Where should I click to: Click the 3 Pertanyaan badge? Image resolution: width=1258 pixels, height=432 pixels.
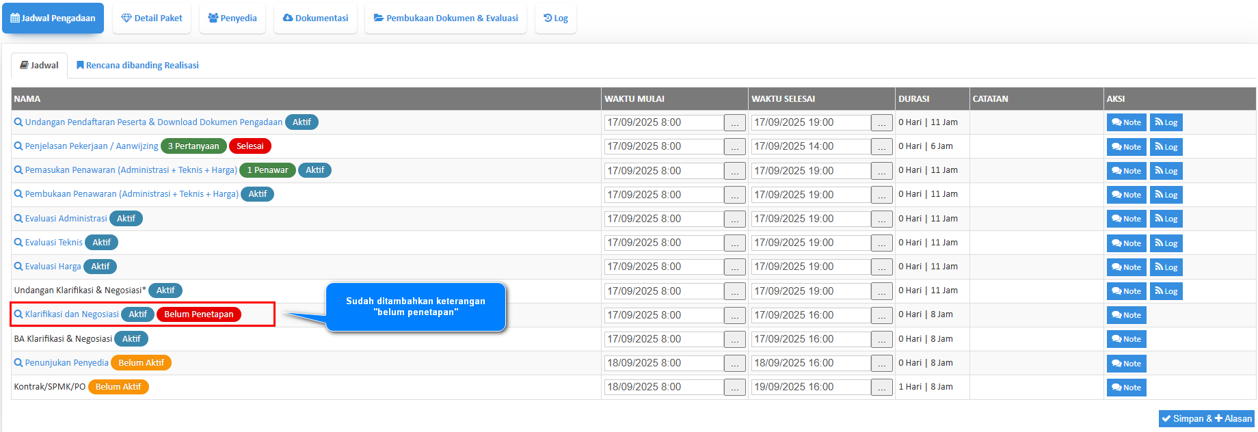(193, 146)
